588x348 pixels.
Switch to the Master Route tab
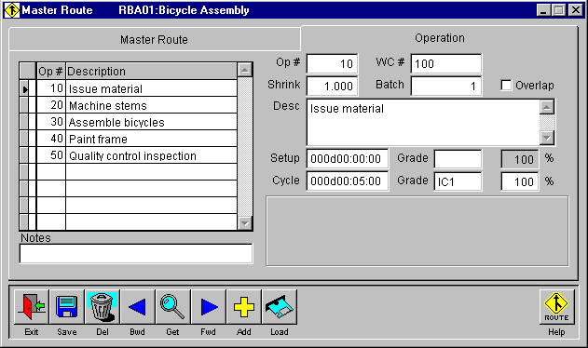154,39
